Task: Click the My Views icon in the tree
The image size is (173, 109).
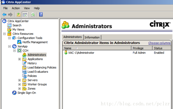Action: coord(9,29)
